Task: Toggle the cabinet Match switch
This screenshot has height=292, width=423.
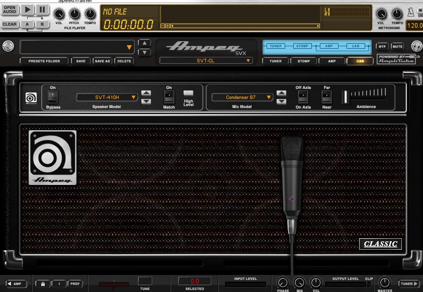Action: [169, 97]
